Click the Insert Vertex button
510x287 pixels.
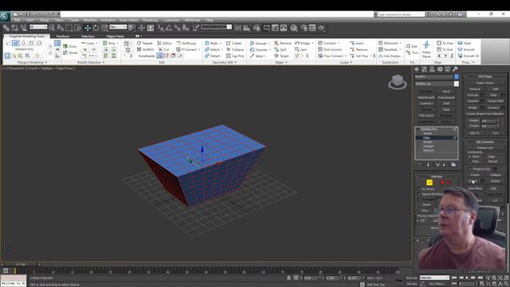pos(485,83)
